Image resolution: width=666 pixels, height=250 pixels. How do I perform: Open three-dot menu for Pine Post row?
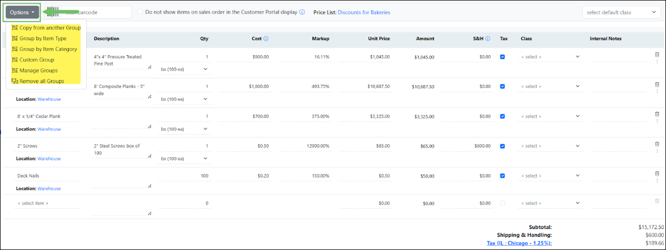click(x=657, y=62)
